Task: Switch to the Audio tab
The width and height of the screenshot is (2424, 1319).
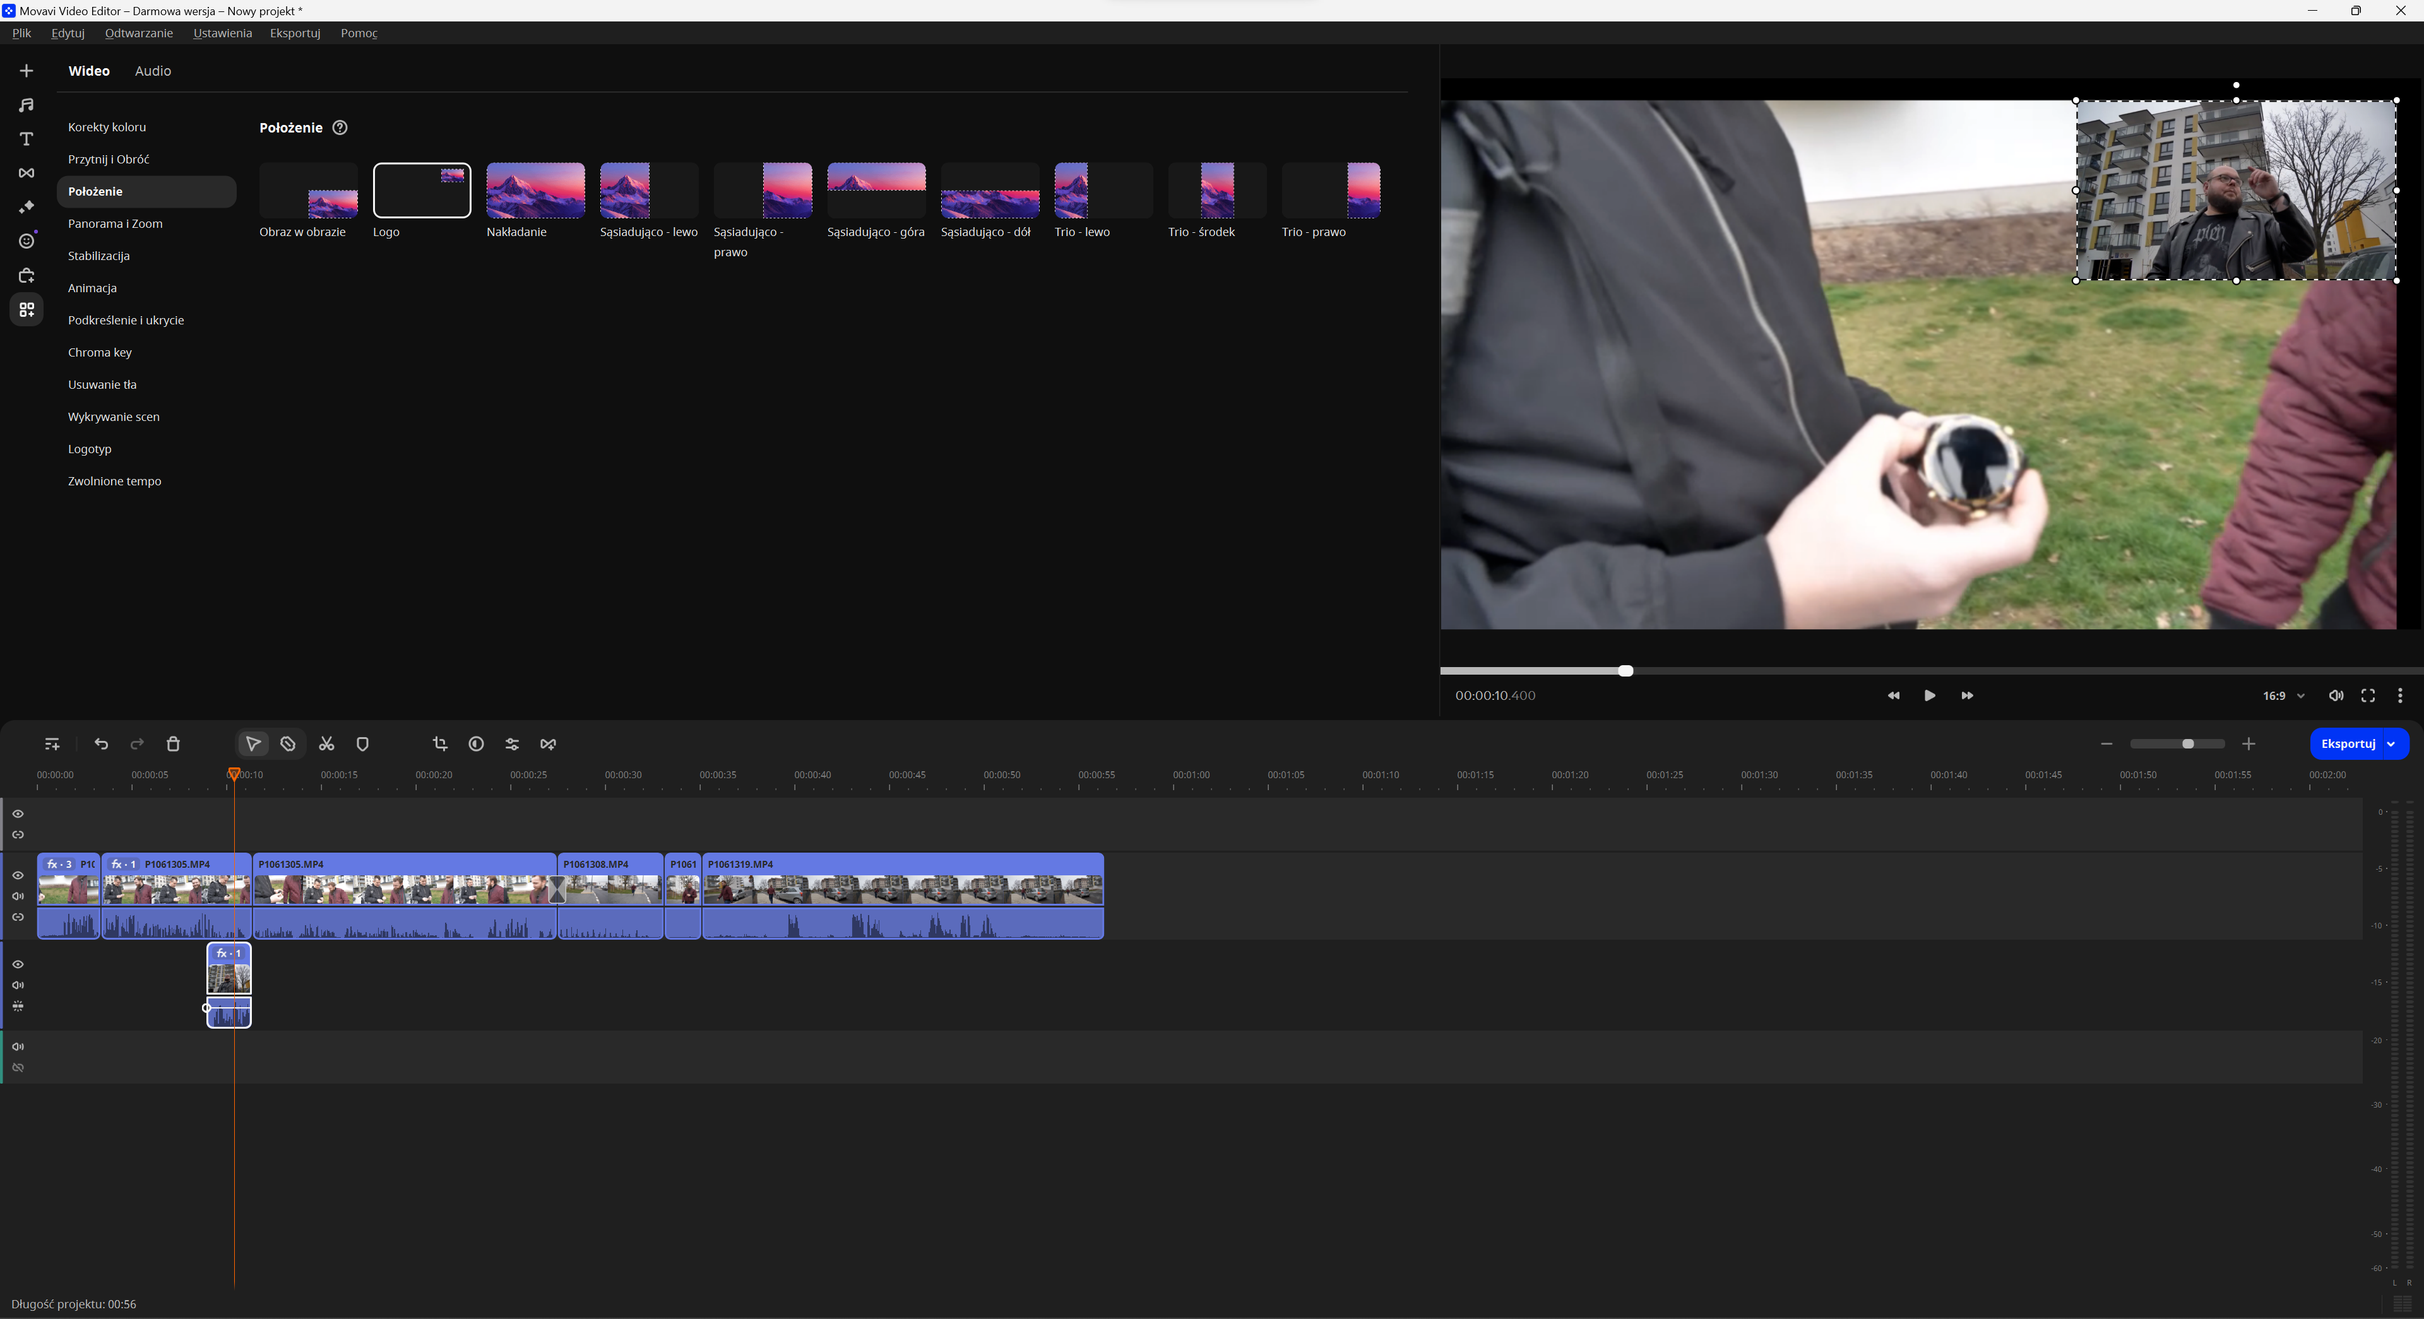Action: (x=152, y=71)
